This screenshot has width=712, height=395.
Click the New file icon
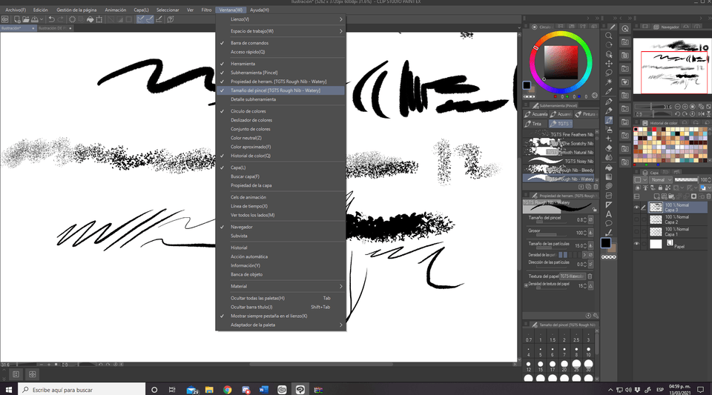[x=17, y=19]
